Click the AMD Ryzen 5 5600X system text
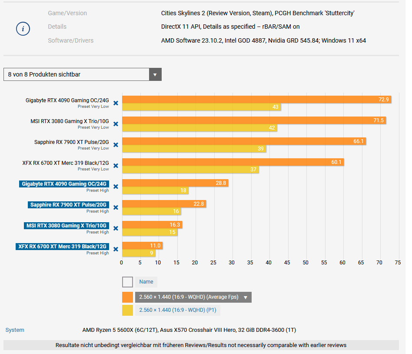 pos(189,330)
